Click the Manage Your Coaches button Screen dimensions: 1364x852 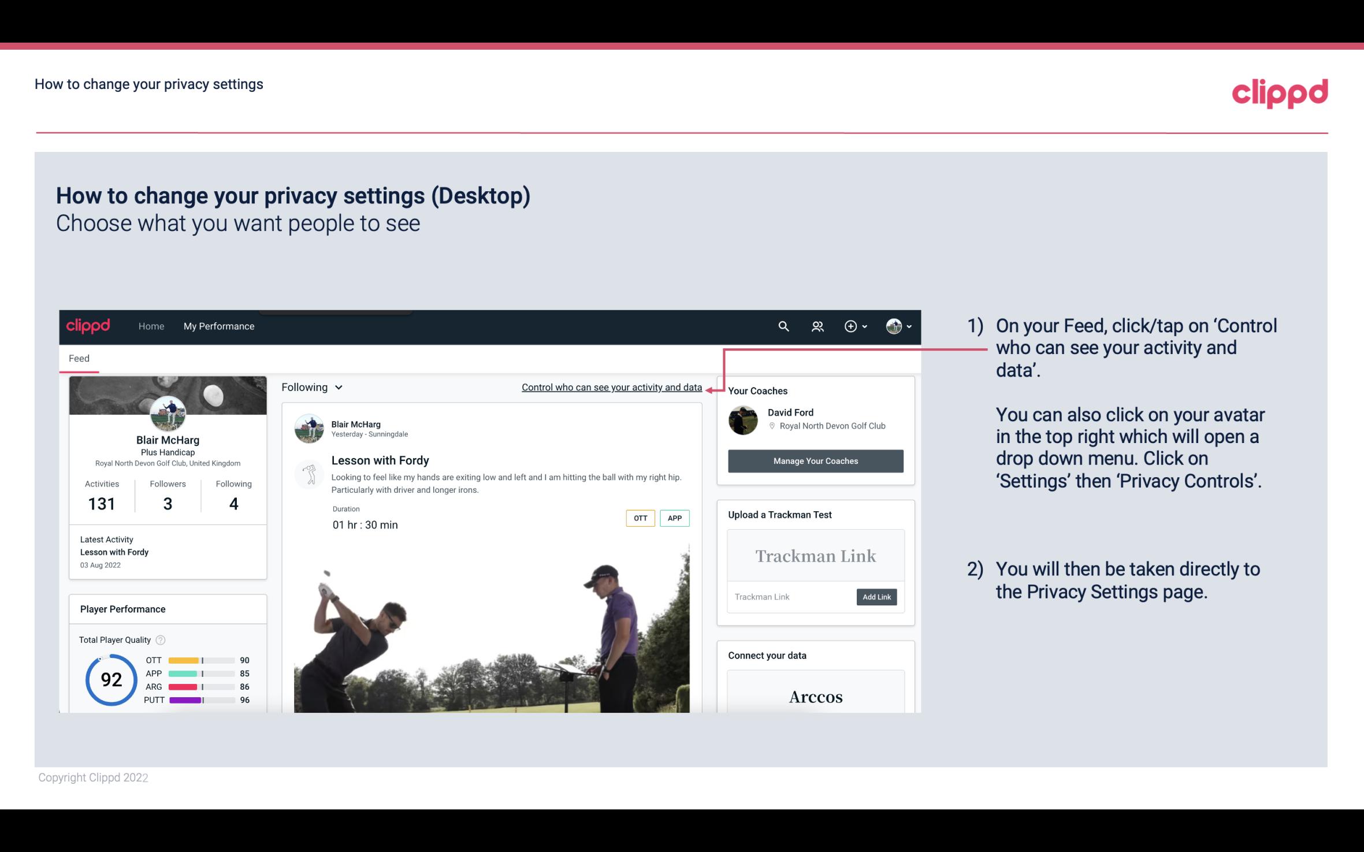click(816, 460)
